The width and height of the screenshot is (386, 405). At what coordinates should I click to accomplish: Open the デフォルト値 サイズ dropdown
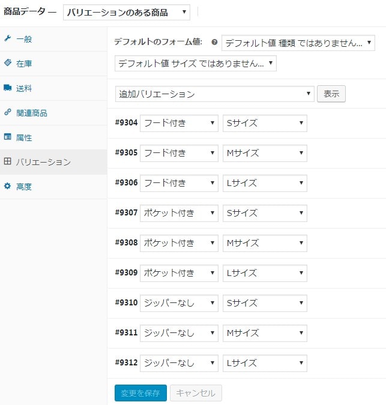click(196, 63)
